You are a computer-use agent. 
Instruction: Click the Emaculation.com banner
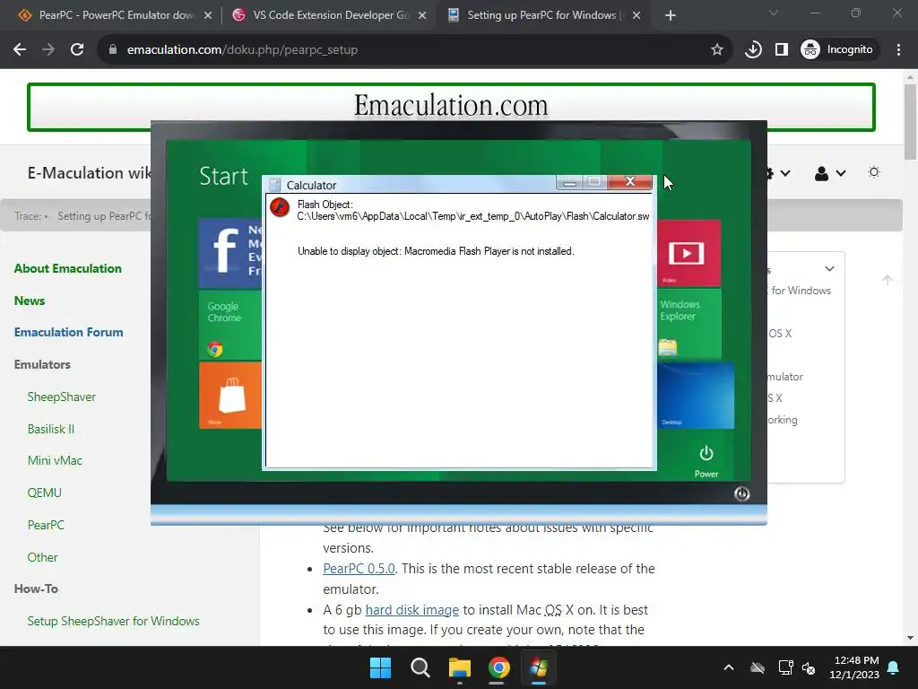click(x=451, y=107)
